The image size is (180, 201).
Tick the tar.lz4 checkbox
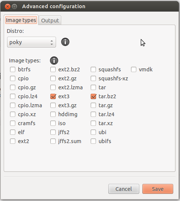click(93, 114)
